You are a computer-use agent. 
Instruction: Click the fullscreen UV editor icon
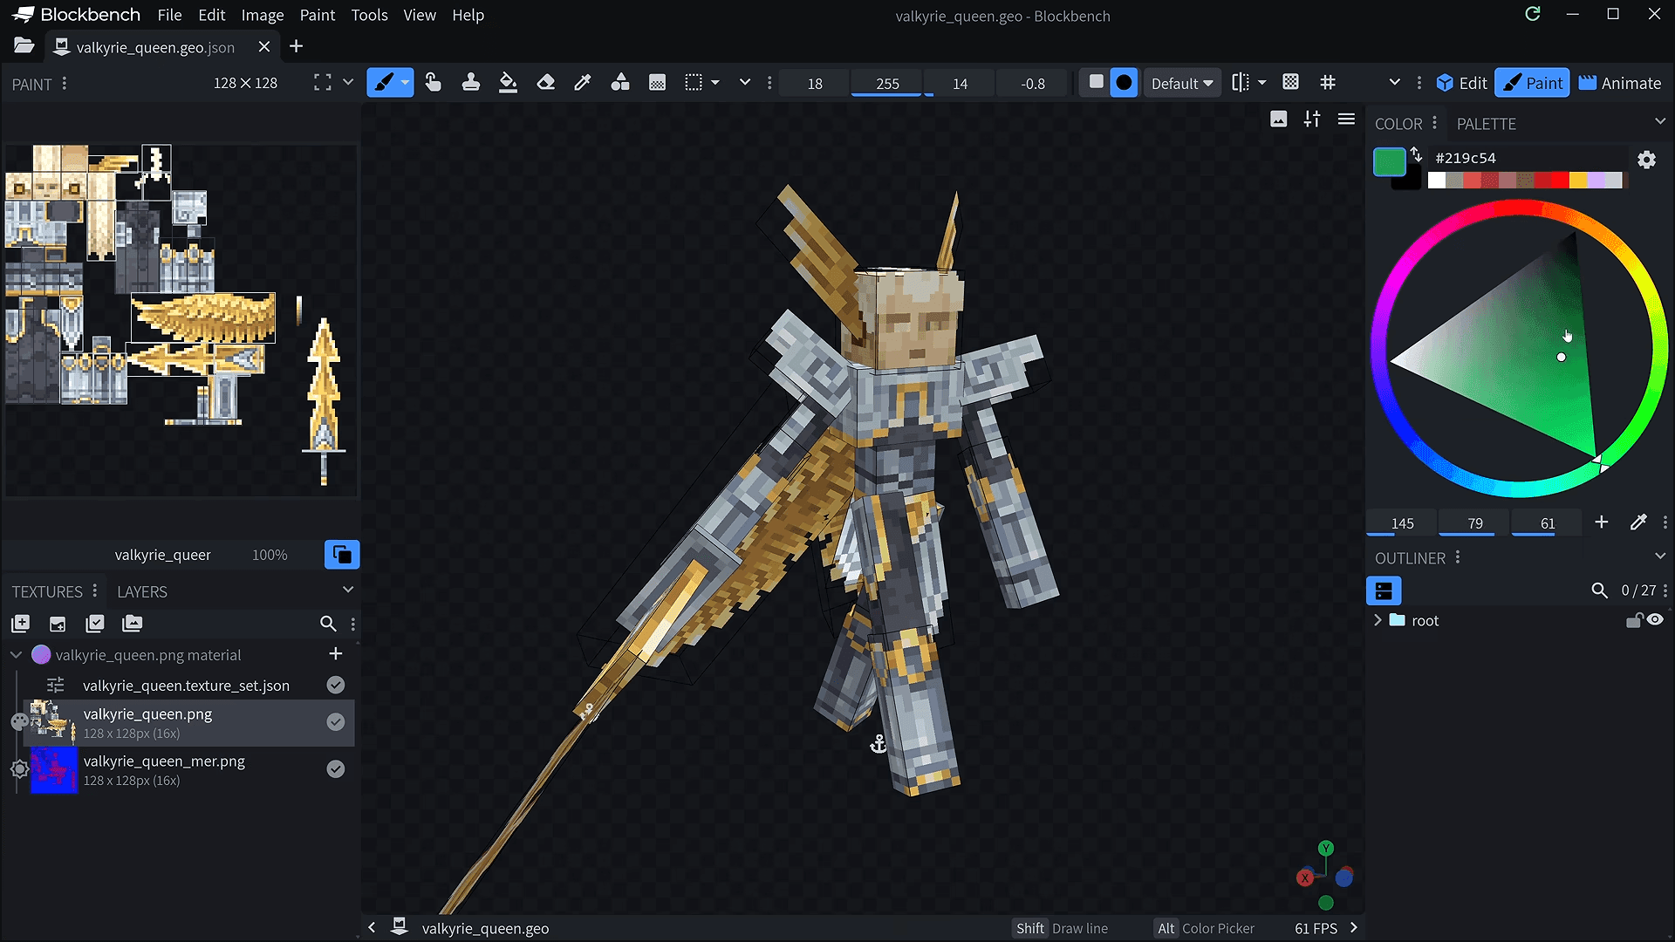click(323, 82)
